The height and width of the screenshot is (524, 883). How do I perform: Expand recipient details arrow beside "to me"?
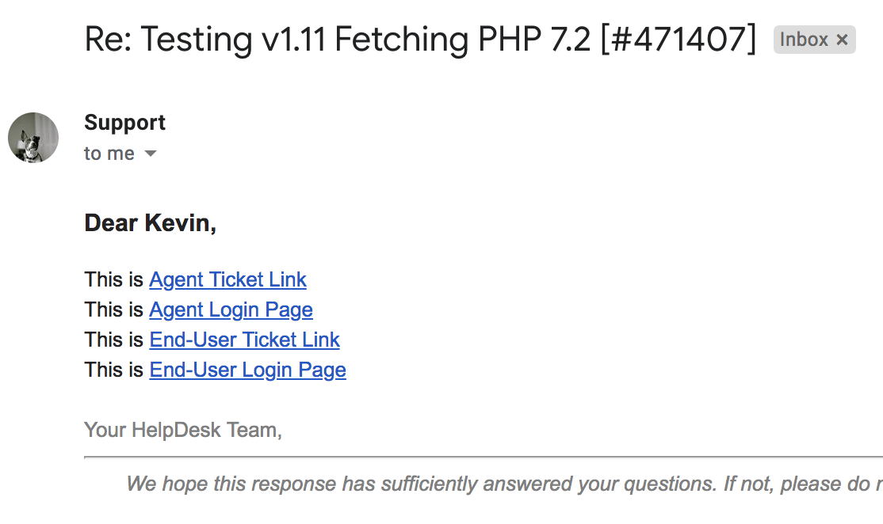click(x=151, y=154)
